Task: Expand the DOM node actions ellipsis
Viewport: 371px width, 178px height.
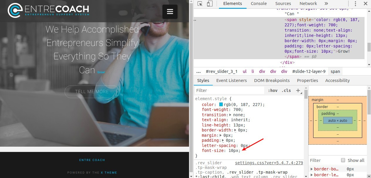Action: pos(195,20)
